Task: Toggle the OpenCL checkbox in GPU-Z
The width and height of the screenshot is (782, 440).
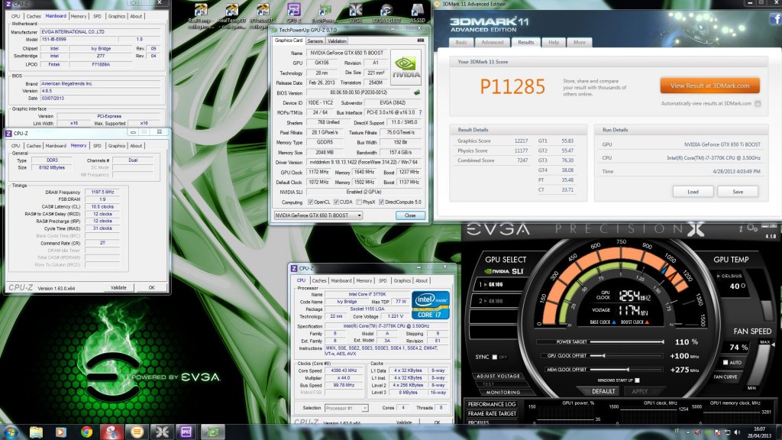Action: pyautogui.click(x=311, y=202)
